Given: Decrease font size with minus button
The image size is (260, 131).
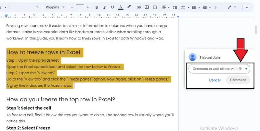Looking at the screenshot, I should pos(72,7).
